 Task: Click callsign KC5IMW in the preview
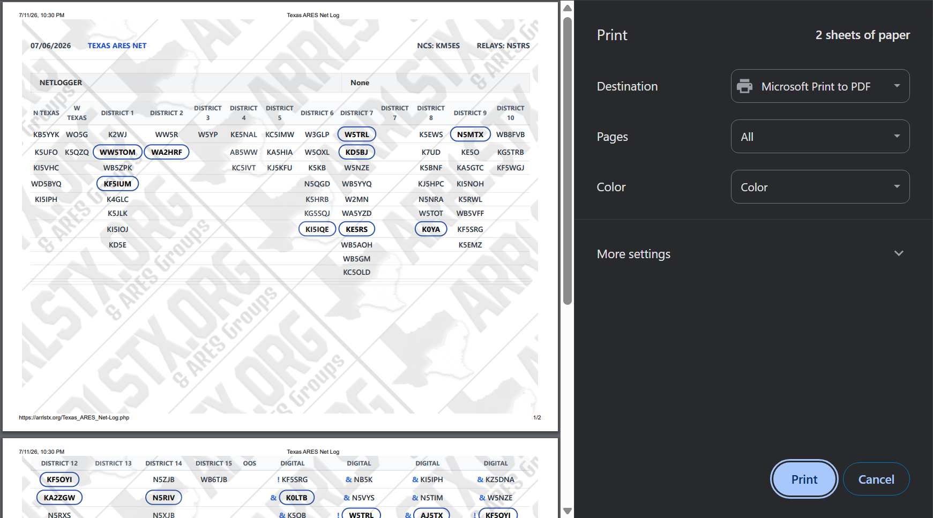pyautogui.click(x=280, y=134)
